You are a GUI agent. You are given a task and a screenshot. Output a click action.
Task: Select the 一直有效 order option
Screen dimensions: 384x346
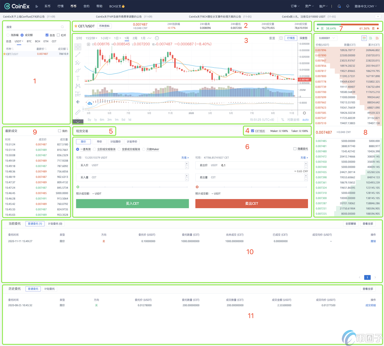pos(78,149)
